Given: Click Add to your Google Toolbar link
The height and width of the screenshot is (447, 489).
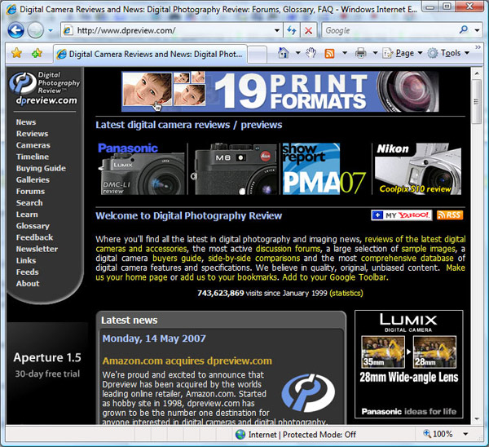Looking at the screenshot, I should [x=335, y=277].
